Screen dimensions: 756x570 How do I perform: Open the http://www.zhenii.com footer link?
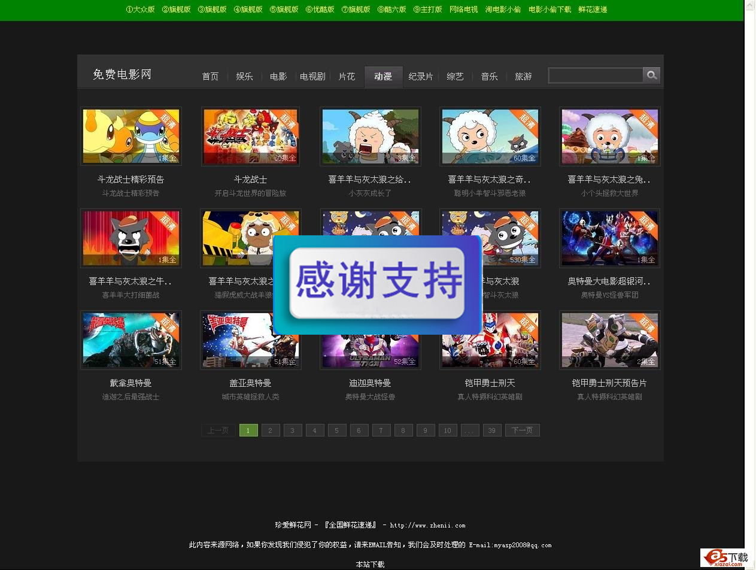(427, 526)
